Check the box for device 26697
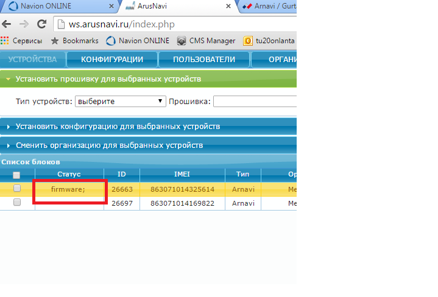The height and width of the screenshot is (297, 438). (17, 203)
